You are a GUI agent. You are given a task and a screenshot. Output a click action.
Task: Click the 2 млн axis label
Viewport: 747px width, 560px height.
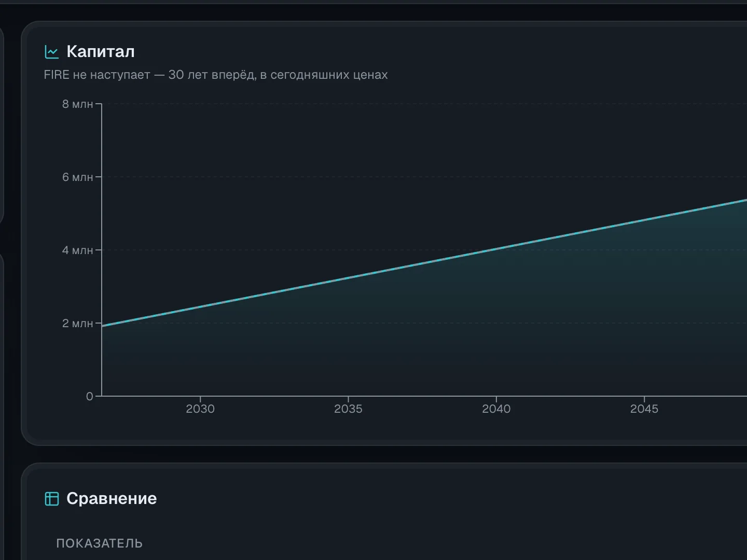78,324
